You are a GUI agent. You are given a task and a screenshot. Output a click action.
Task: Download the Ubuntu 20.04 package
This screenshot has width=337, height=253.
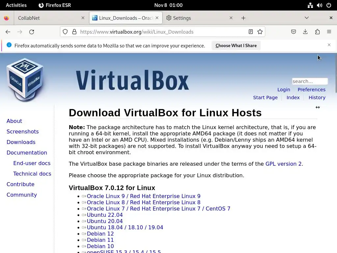(x=105, y=221)
